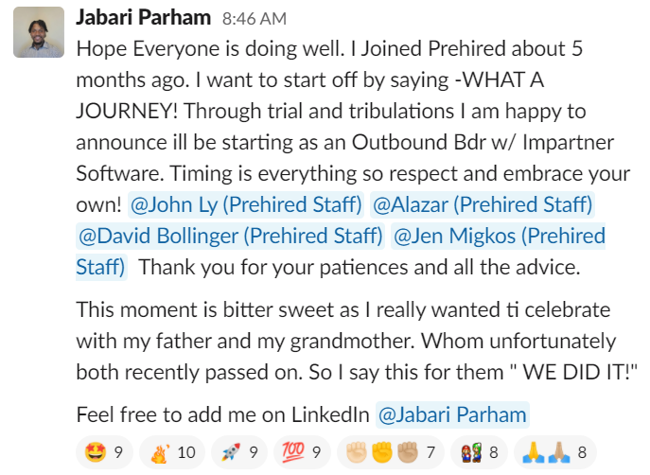
Task: Open Jabari Parham's profile picture
Action: pos(38,34)
